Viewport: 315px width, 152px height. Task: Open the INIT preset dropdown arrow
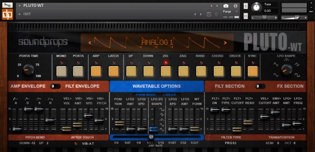pyautogui.click(x=20, y=14)
